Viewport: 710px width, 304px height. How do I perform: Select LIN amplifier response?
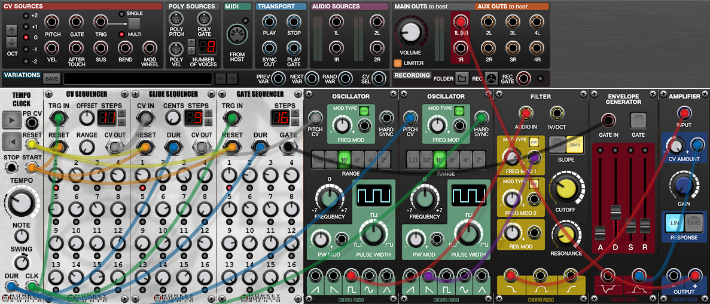675,223
